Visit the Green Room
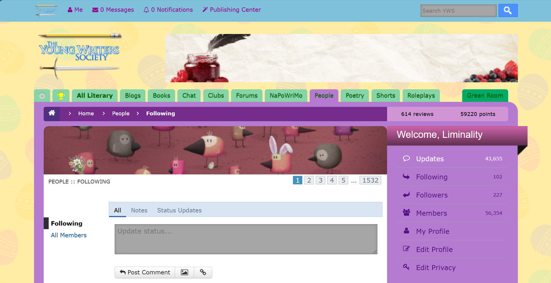This screenshot has height=283, width=551. tap(485, 96)
